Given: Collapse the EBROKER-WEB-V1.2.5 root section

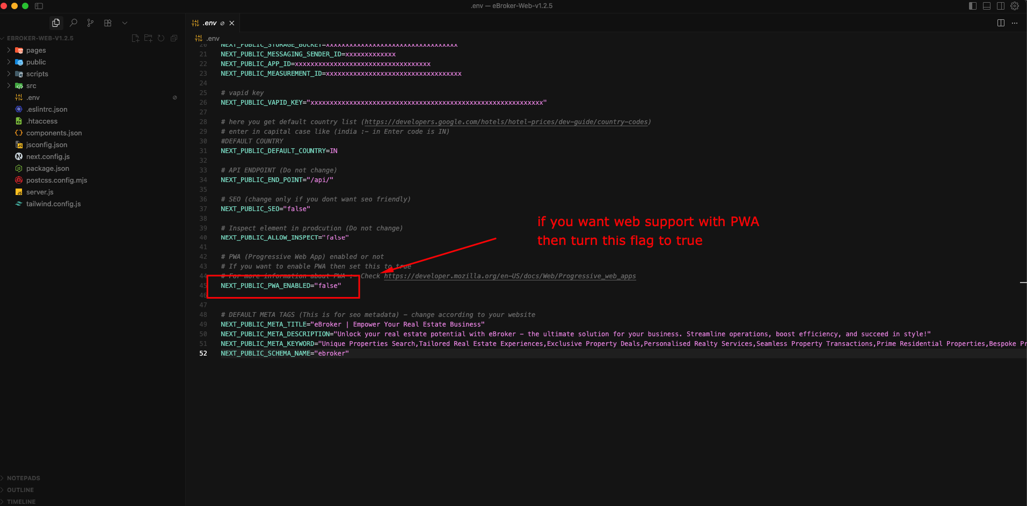Looking at the screenshot, I should [x=40, y=38].
